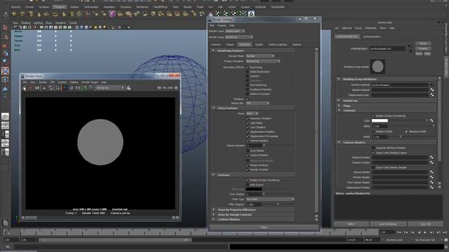Enable Global Illumination checkbox
The image size is (449, 252).
pos(248,71)
